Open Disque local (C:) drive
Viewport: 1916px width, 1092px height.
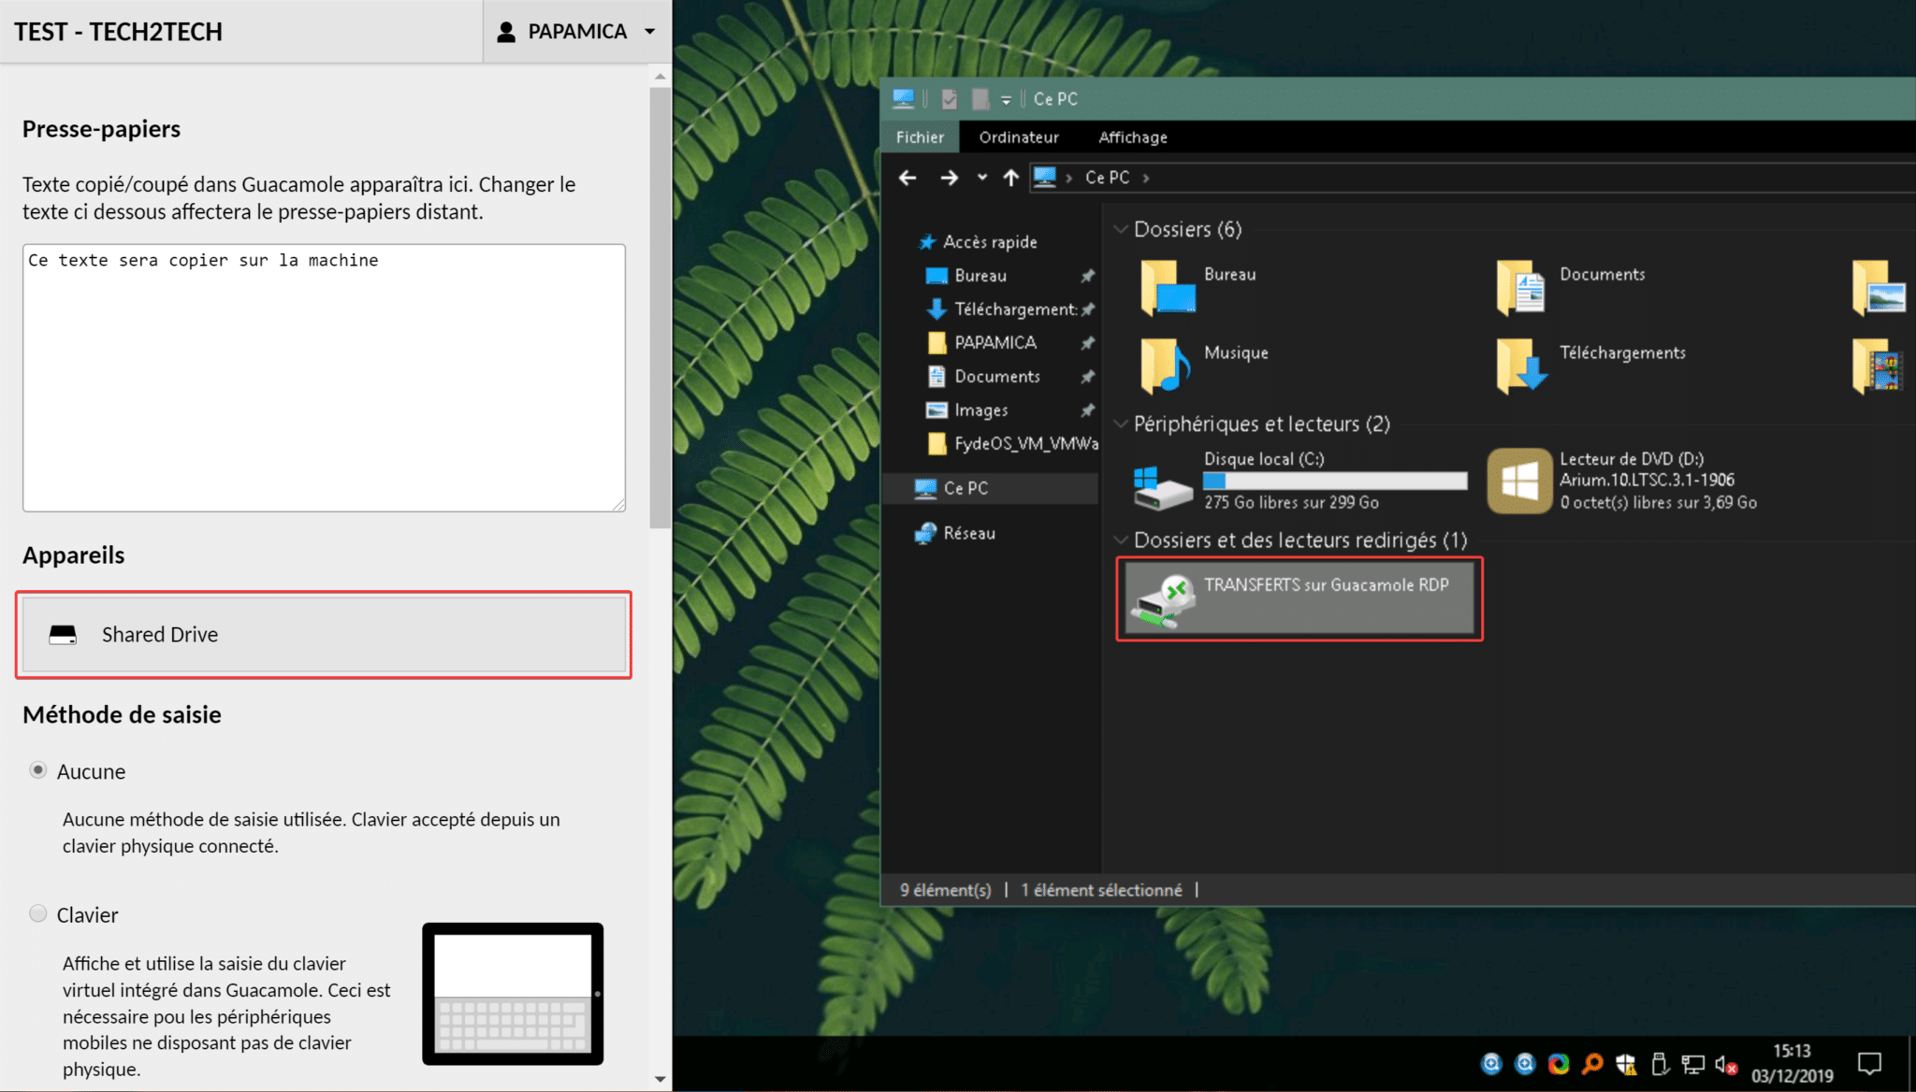[1164, 486]
